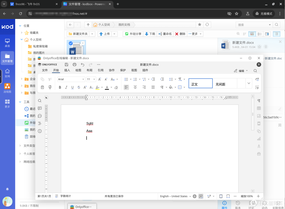Align paragraph to the right
Image resolution: width=285 pixels, height=209 pixels.
[x=144, y=87]
